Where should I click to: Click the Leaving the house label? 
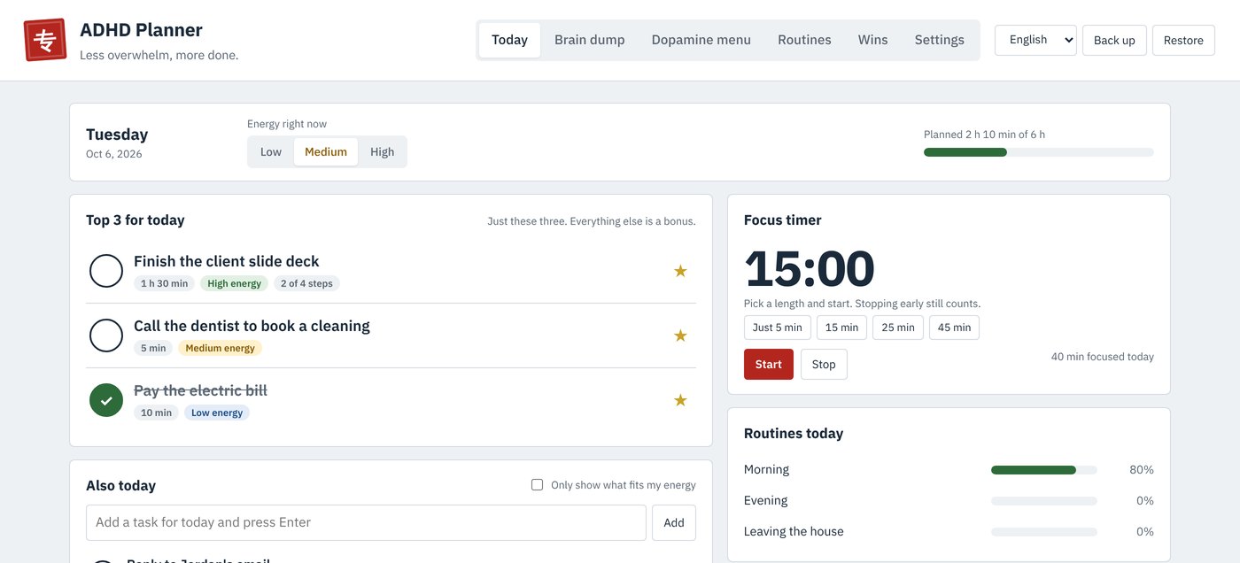click(x=794, y=531)
